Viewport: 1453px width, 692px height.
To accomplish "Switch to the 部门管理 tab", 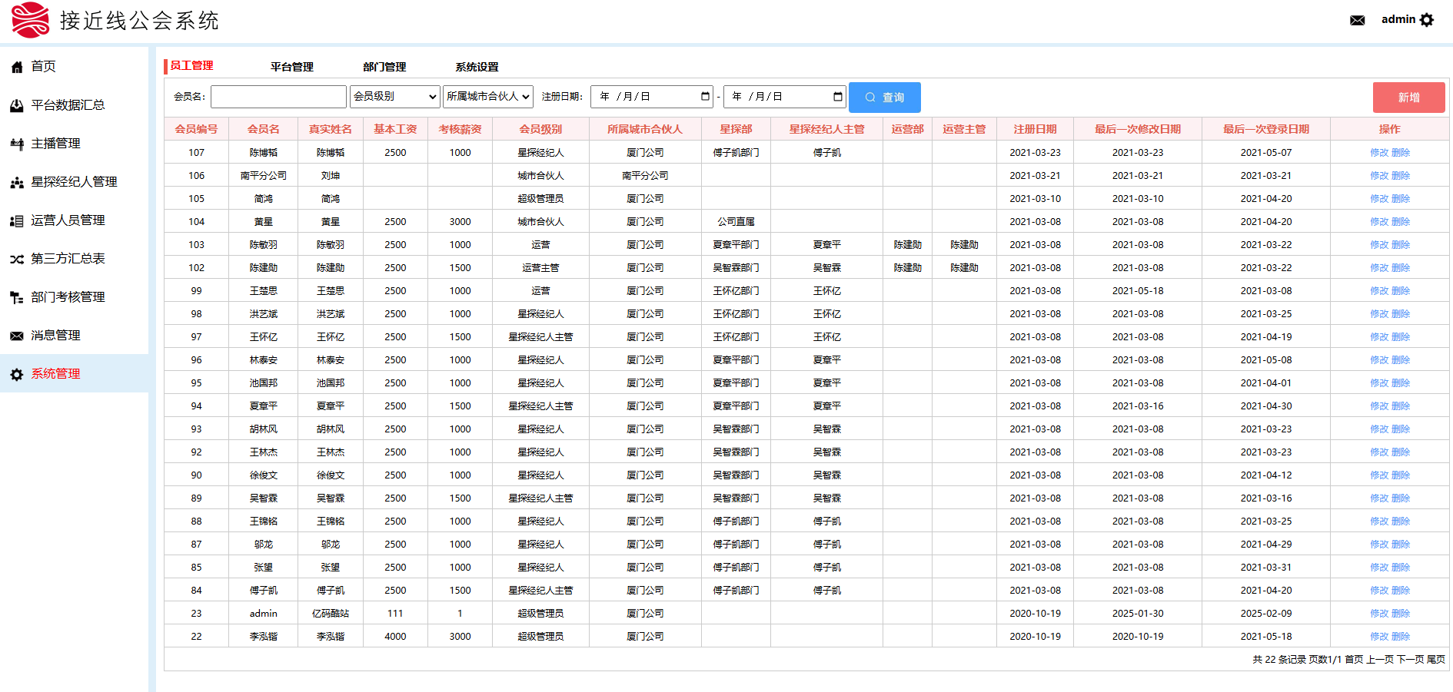I will pyautogui.click(x=384, y=67).
